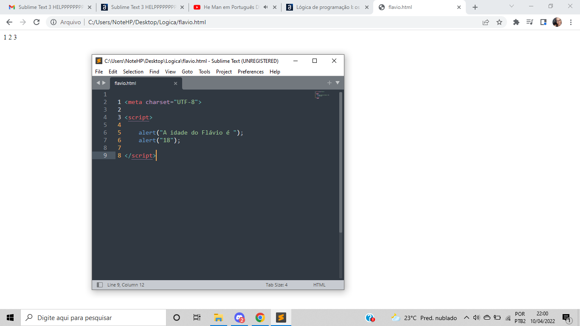Open Google Chrome from the taskbar
The width and height of the screenshot is (580, 326).
tap(260, 318)
